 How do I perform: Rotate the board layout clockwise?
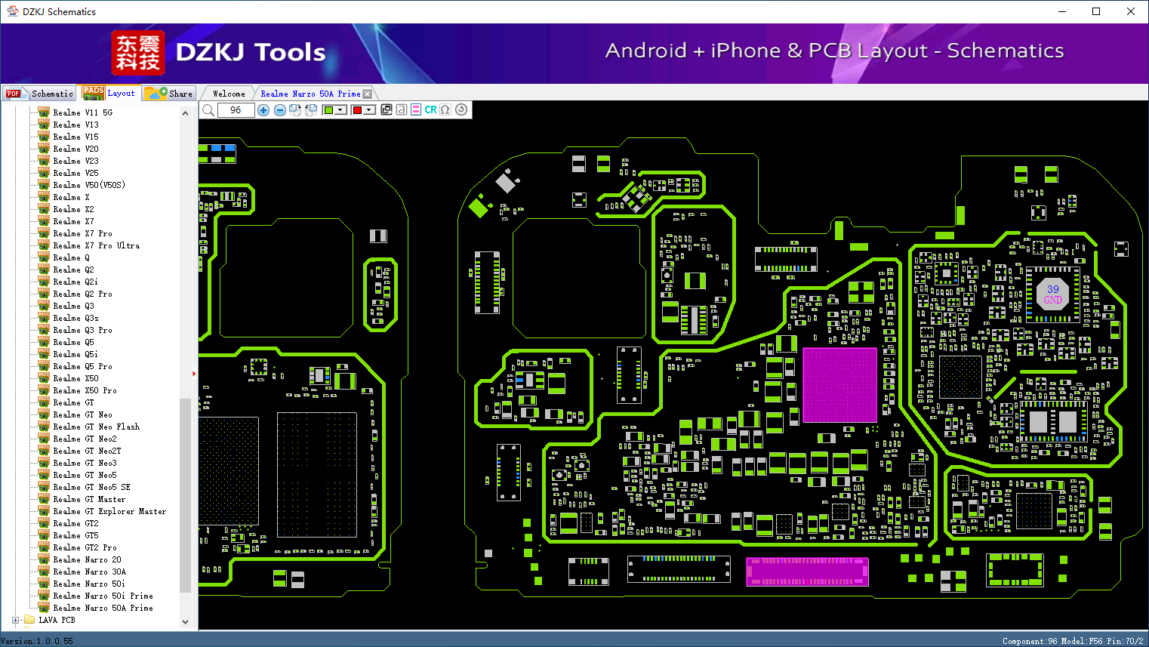click(295, 110)
